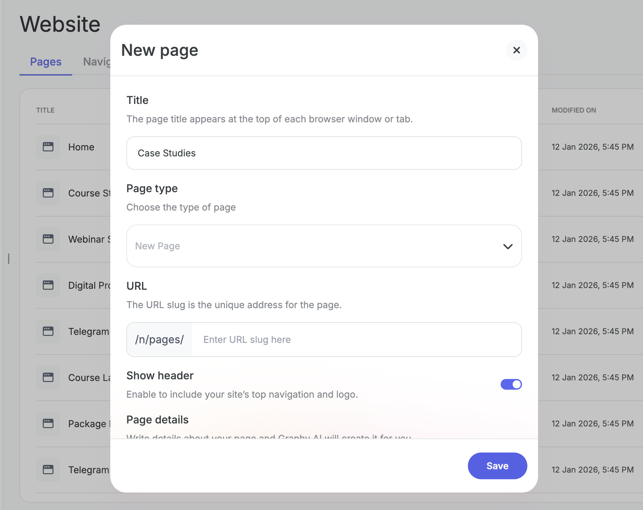Click the Title column header
The height and width of the screenshot is (510, 643).
pos(45,110)
